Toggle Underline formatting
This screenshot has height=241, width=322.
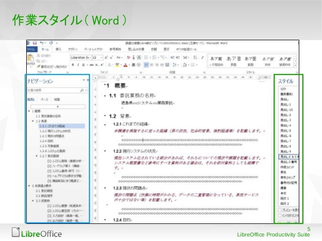83,65
